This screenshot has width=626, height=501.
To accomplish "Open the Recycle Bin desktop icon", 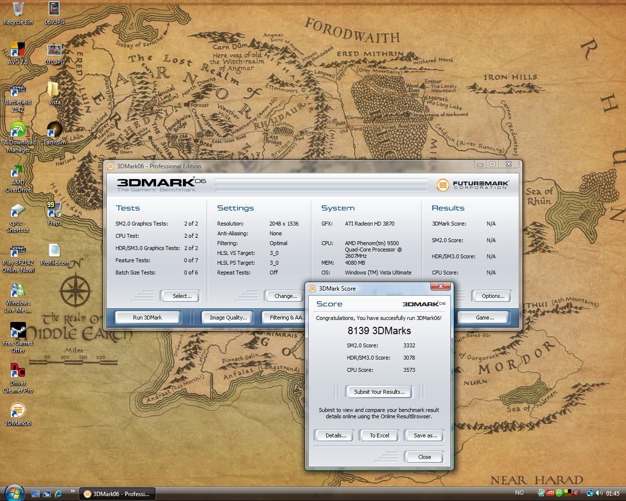I will (x=18, y=13).
